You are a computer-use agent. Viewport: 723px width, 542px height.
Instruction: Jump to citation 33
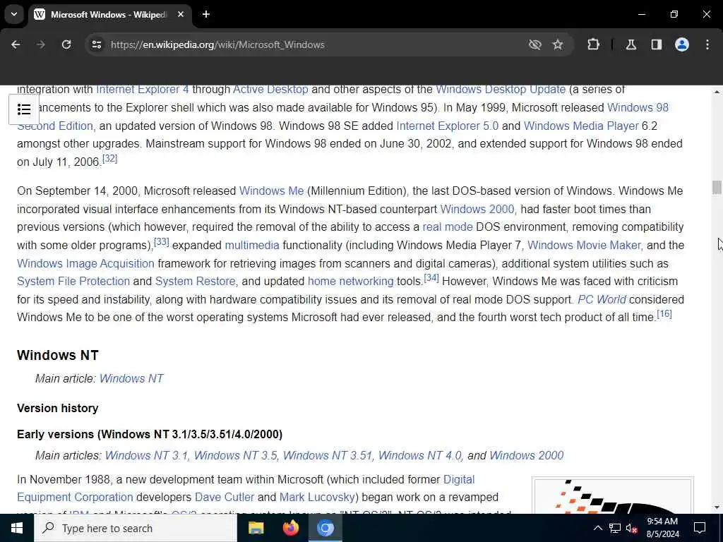point(162,241)
